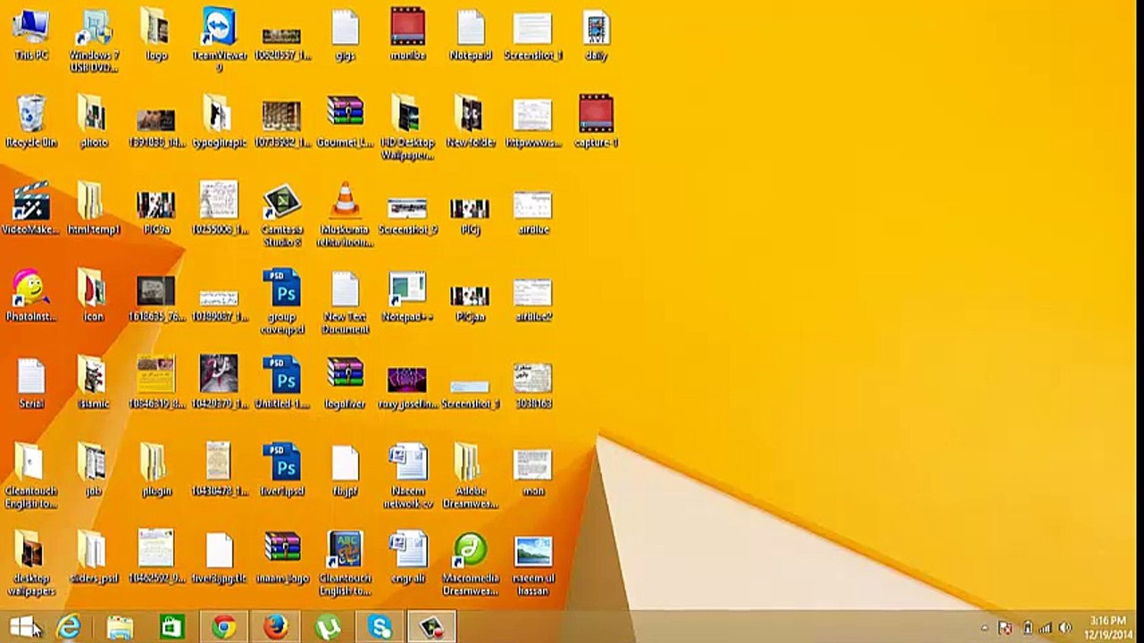The width and height of the screenshot is (1144, 643).
Task: Open Firefox from the taskbar
Action: pos(276,627)
